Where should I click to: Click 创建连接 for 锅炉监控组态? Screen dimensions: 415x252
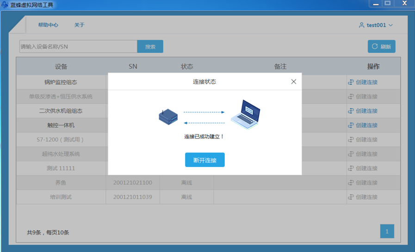(x=363, y=82)
